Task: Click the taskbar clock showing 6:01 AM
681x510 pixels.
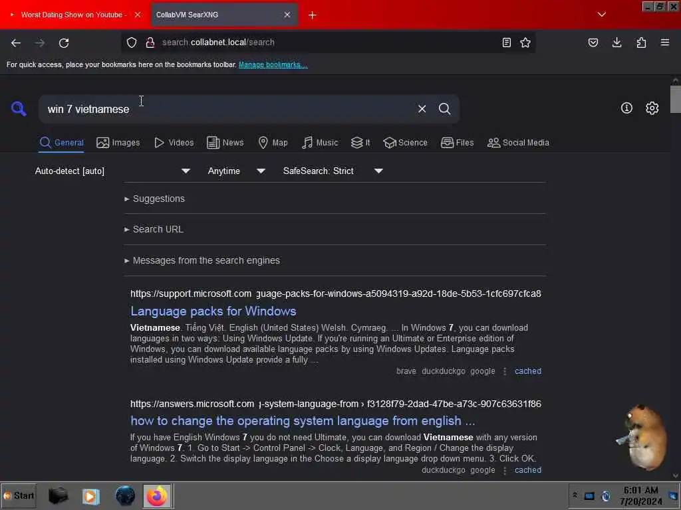Action: point(641,495)
